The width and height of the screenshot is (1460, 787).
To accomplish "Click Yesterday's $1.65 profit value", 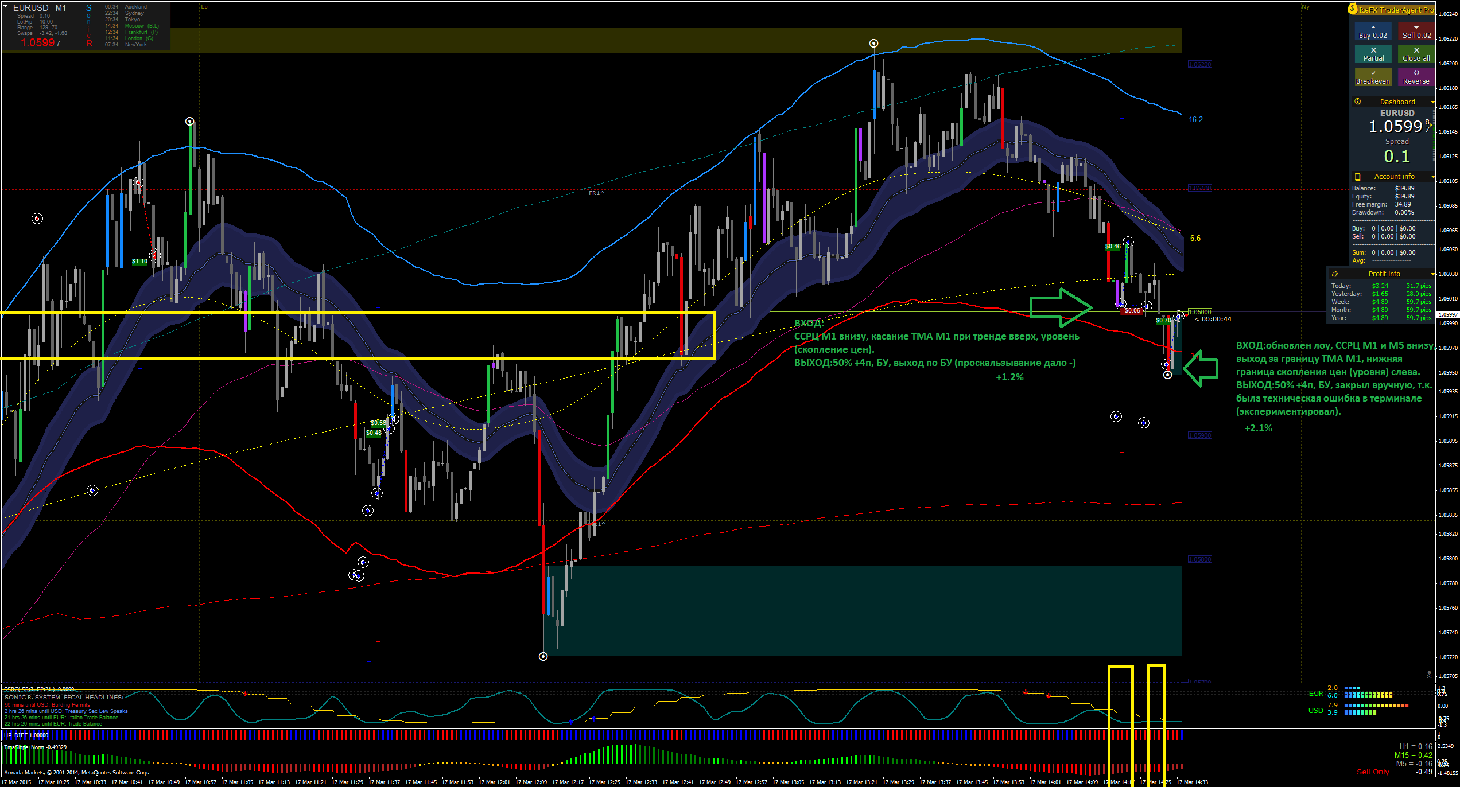I will pyautogui.click(x=1380, y=294).
